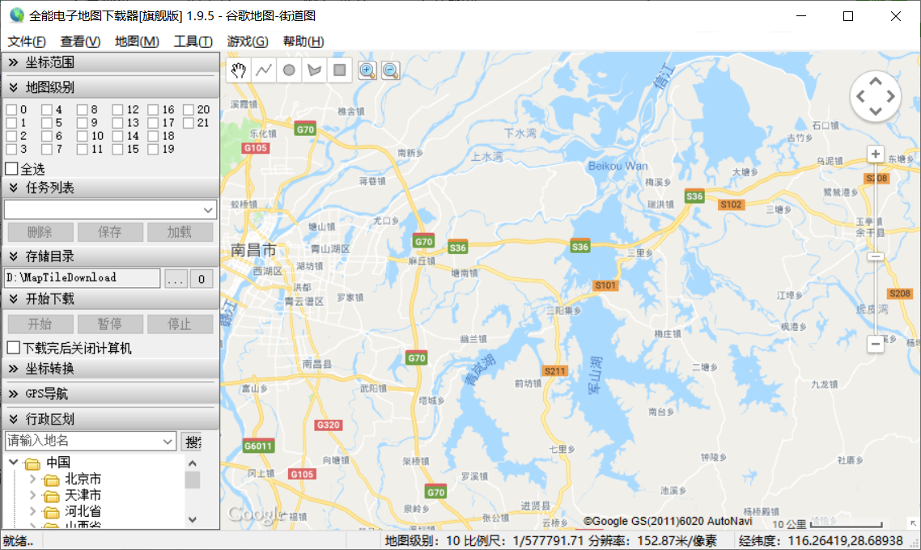Enable map level 10 checkbox

[x=83, y=136]
